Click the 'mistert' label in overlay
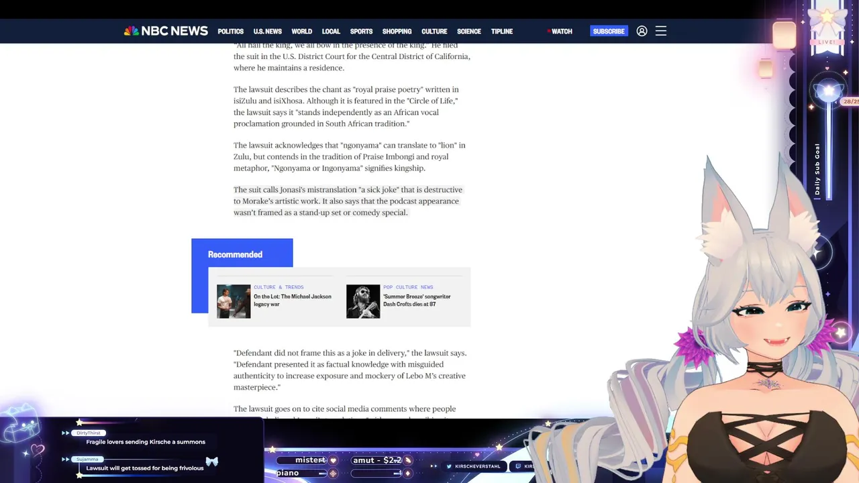This screenshot has width=859, height=483. click(310, 460)
